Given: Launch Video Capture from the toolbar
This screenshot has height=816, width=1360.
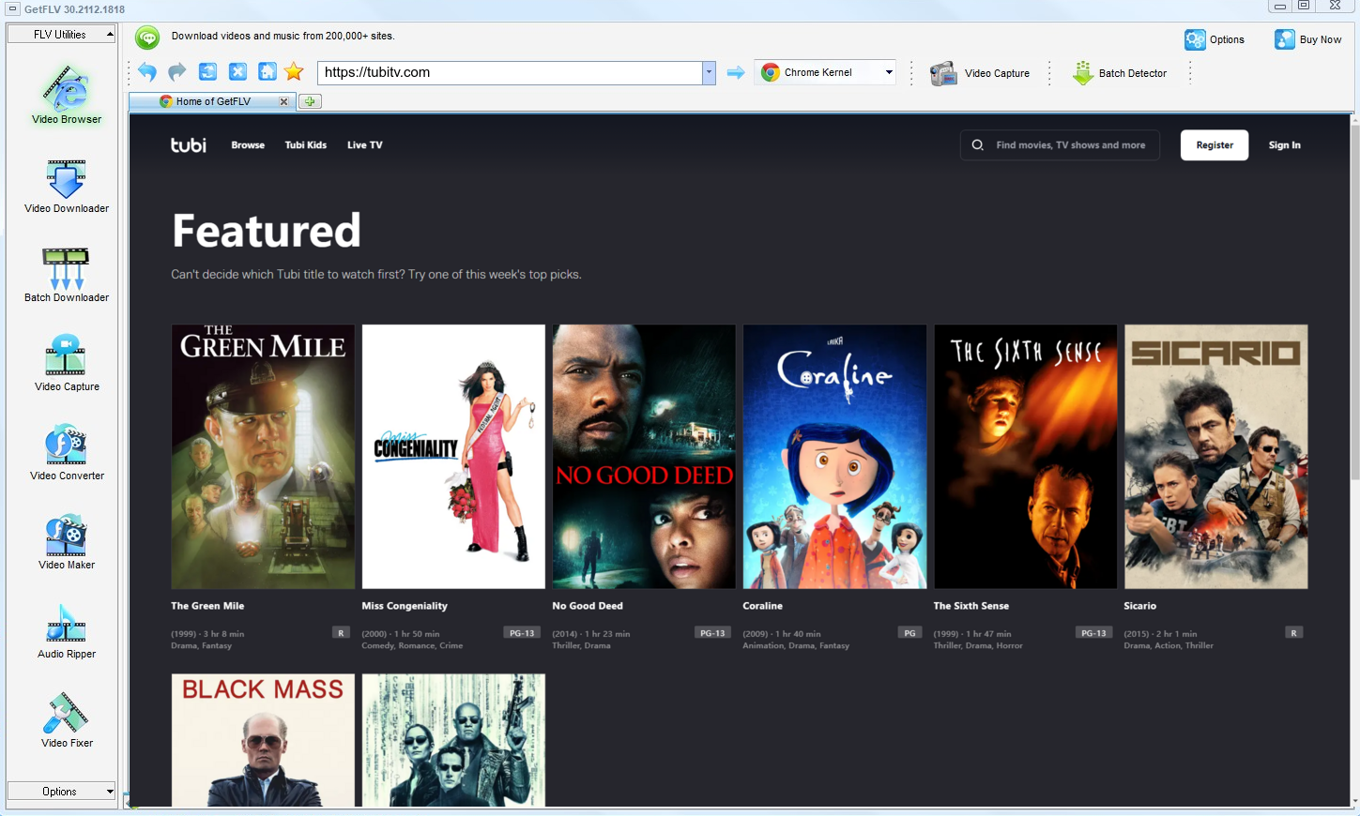Looking at the screenshot, I should point(980,73).
